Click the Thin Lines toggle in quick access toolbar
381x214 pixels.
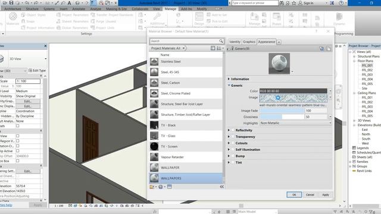(x=93, y=2)
